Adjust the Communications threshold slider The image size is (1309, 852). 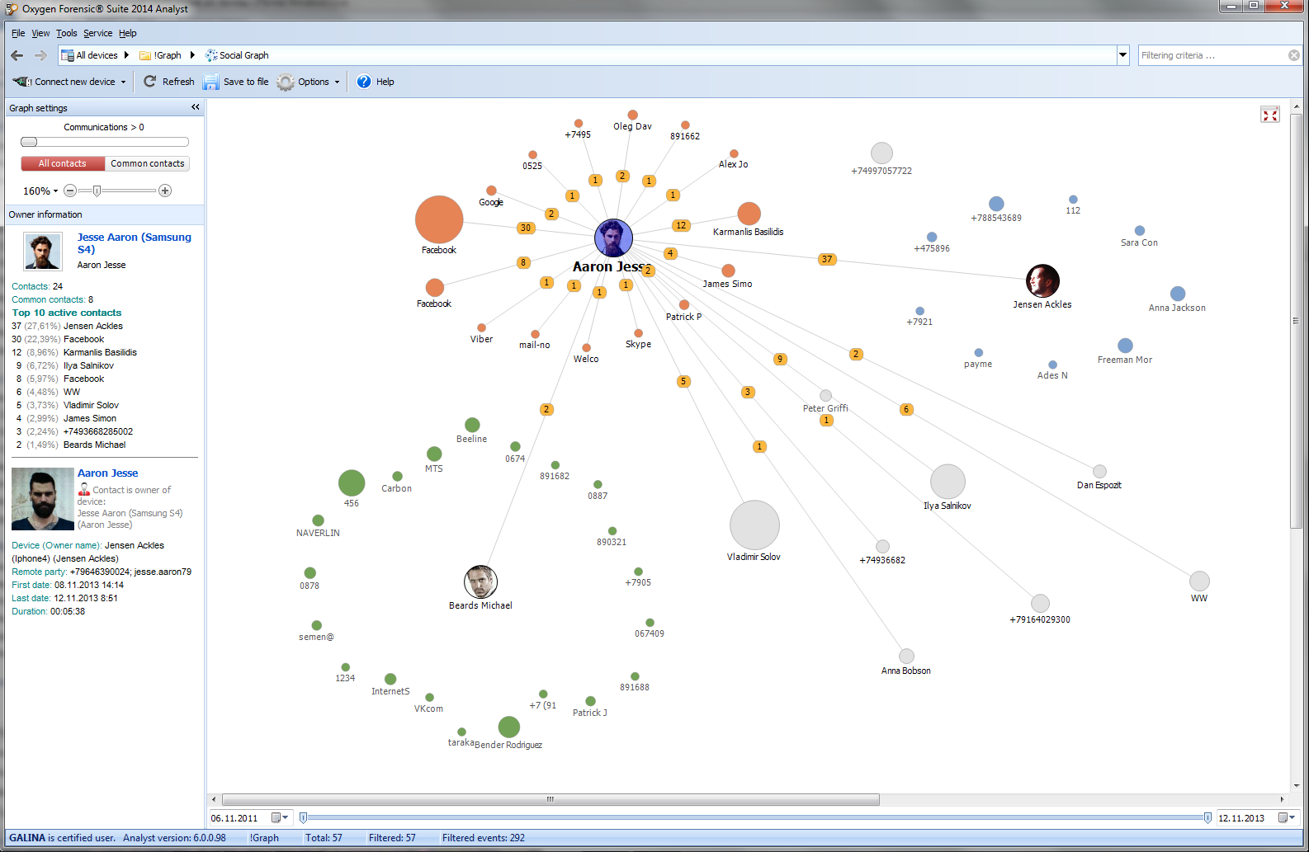[29, 142]
